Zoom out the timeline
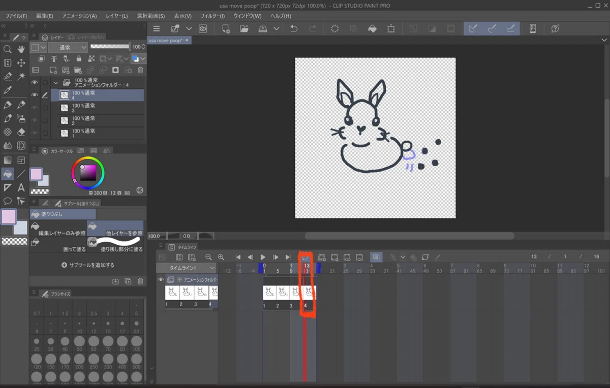Viewport: 610px width, 388px height. click(208, 257)
